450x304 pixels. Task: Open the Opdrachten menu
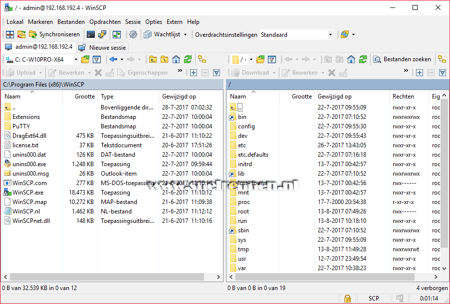point(105,22)
